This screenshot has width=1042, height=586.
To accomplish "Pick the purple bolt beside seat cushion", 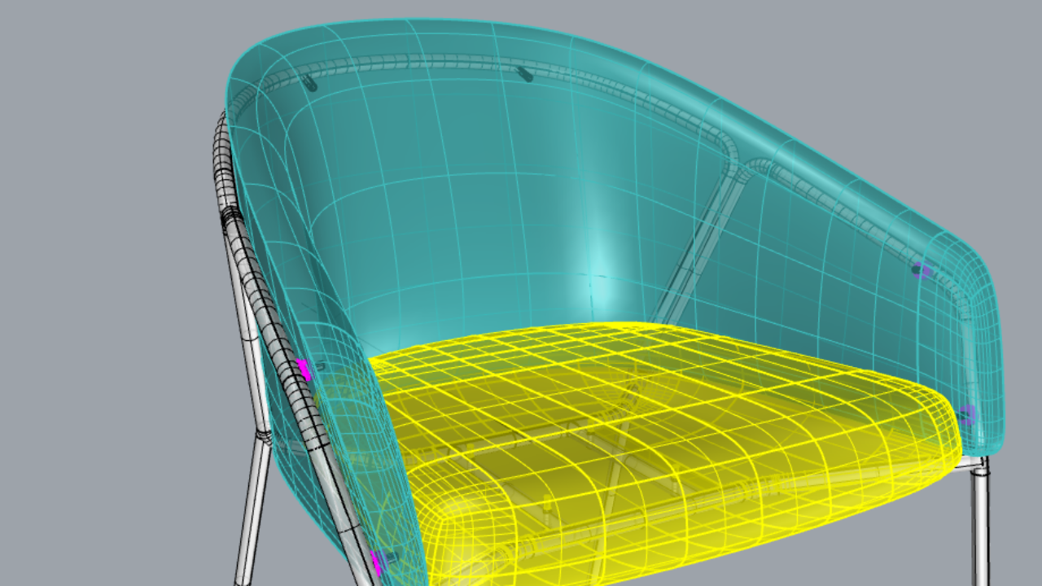I will [966, 415].
